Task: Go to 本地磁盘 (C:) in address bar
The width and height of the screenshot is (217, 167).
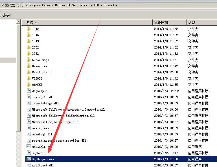Action: pyautogui.click(x=13, y=5)
